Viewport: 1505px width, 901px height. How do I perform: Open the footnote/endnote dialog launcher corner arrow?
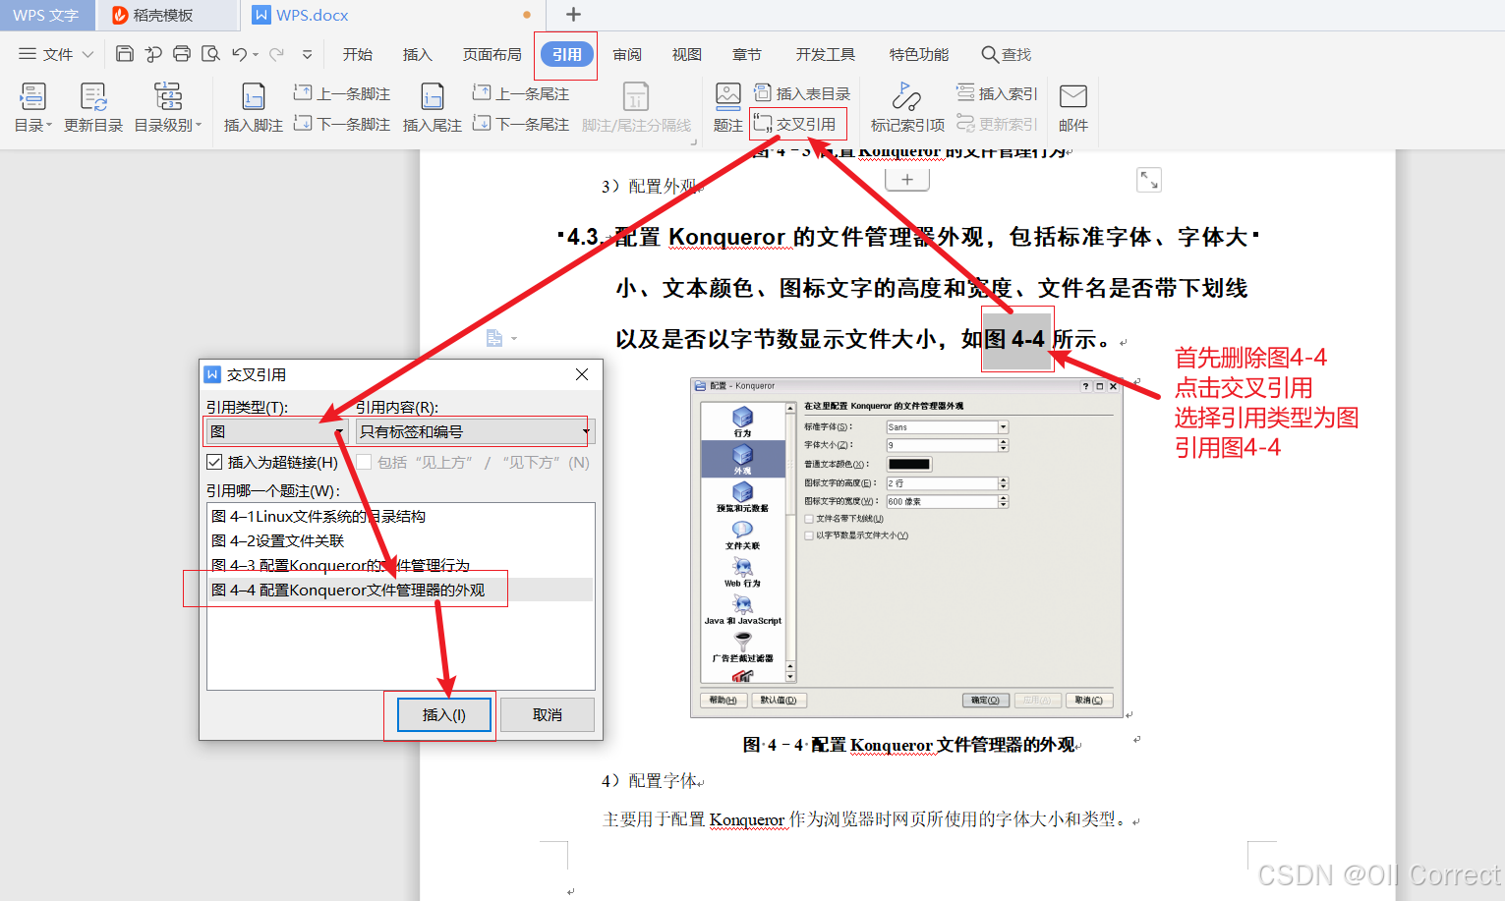point(694,141)
